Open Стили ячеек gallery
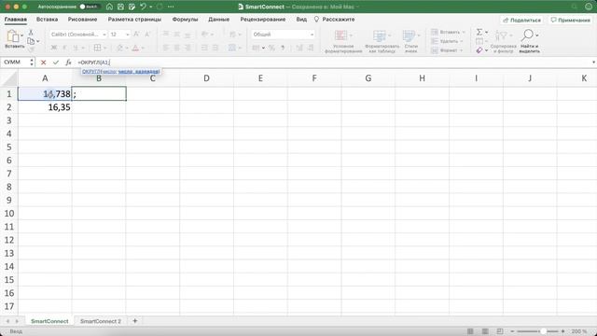Image resolution: width=597 pixels, height=336 pixels. (x=410, y=41)
